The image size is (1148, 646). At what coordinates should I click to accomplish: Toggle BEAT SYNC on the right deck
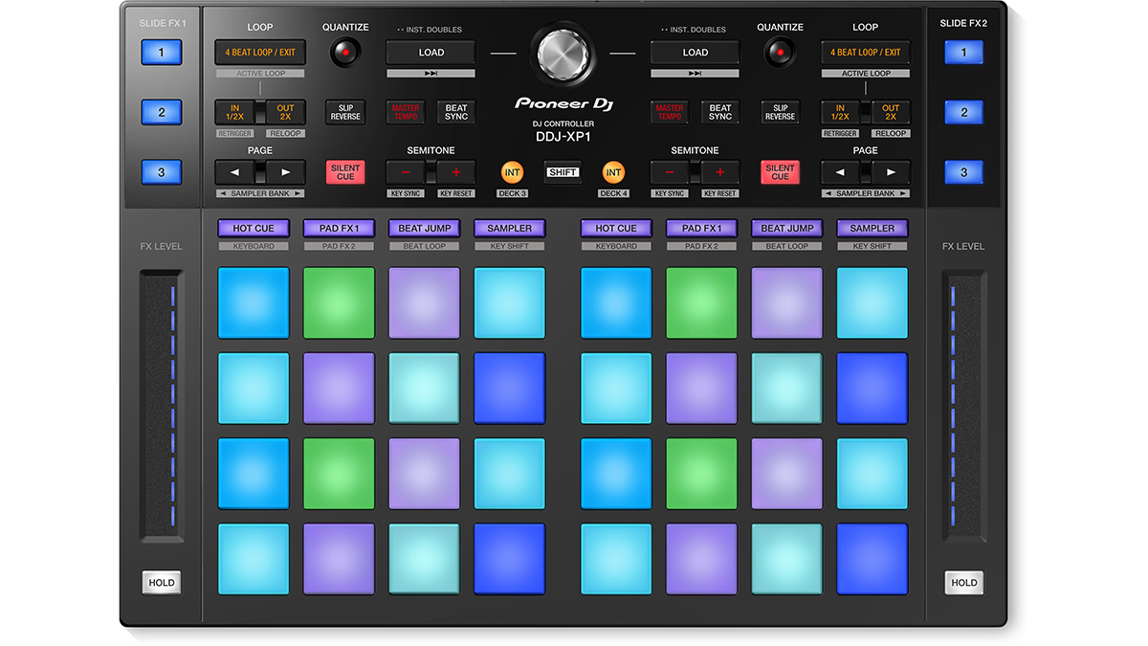[x=720, y=113]
